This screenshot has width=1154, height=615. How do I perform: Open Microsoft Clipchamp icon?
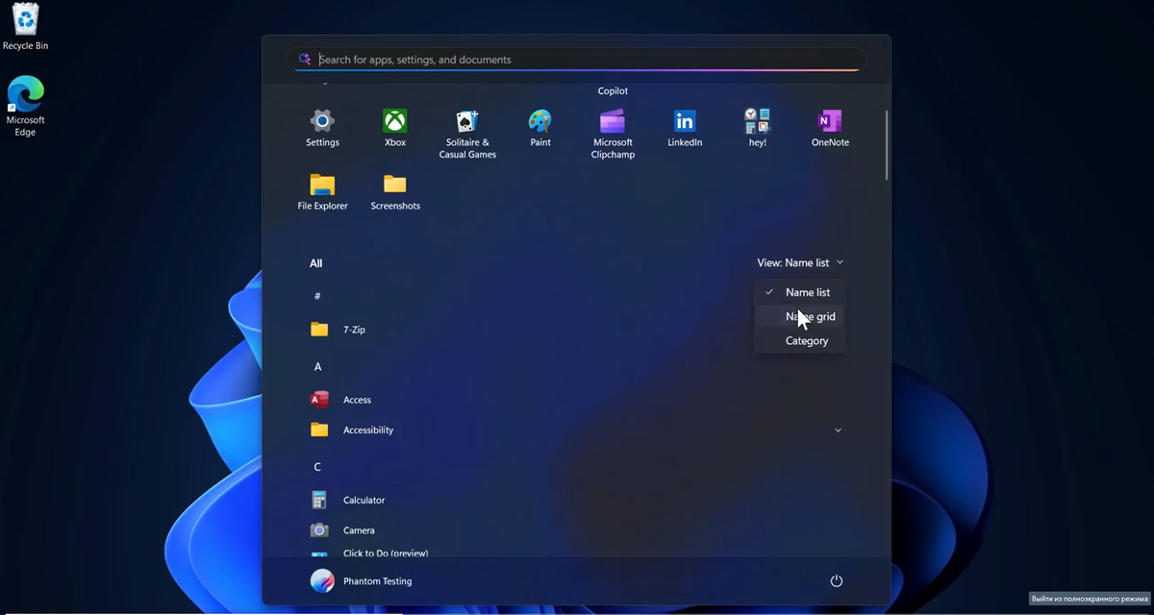point(613,121)
